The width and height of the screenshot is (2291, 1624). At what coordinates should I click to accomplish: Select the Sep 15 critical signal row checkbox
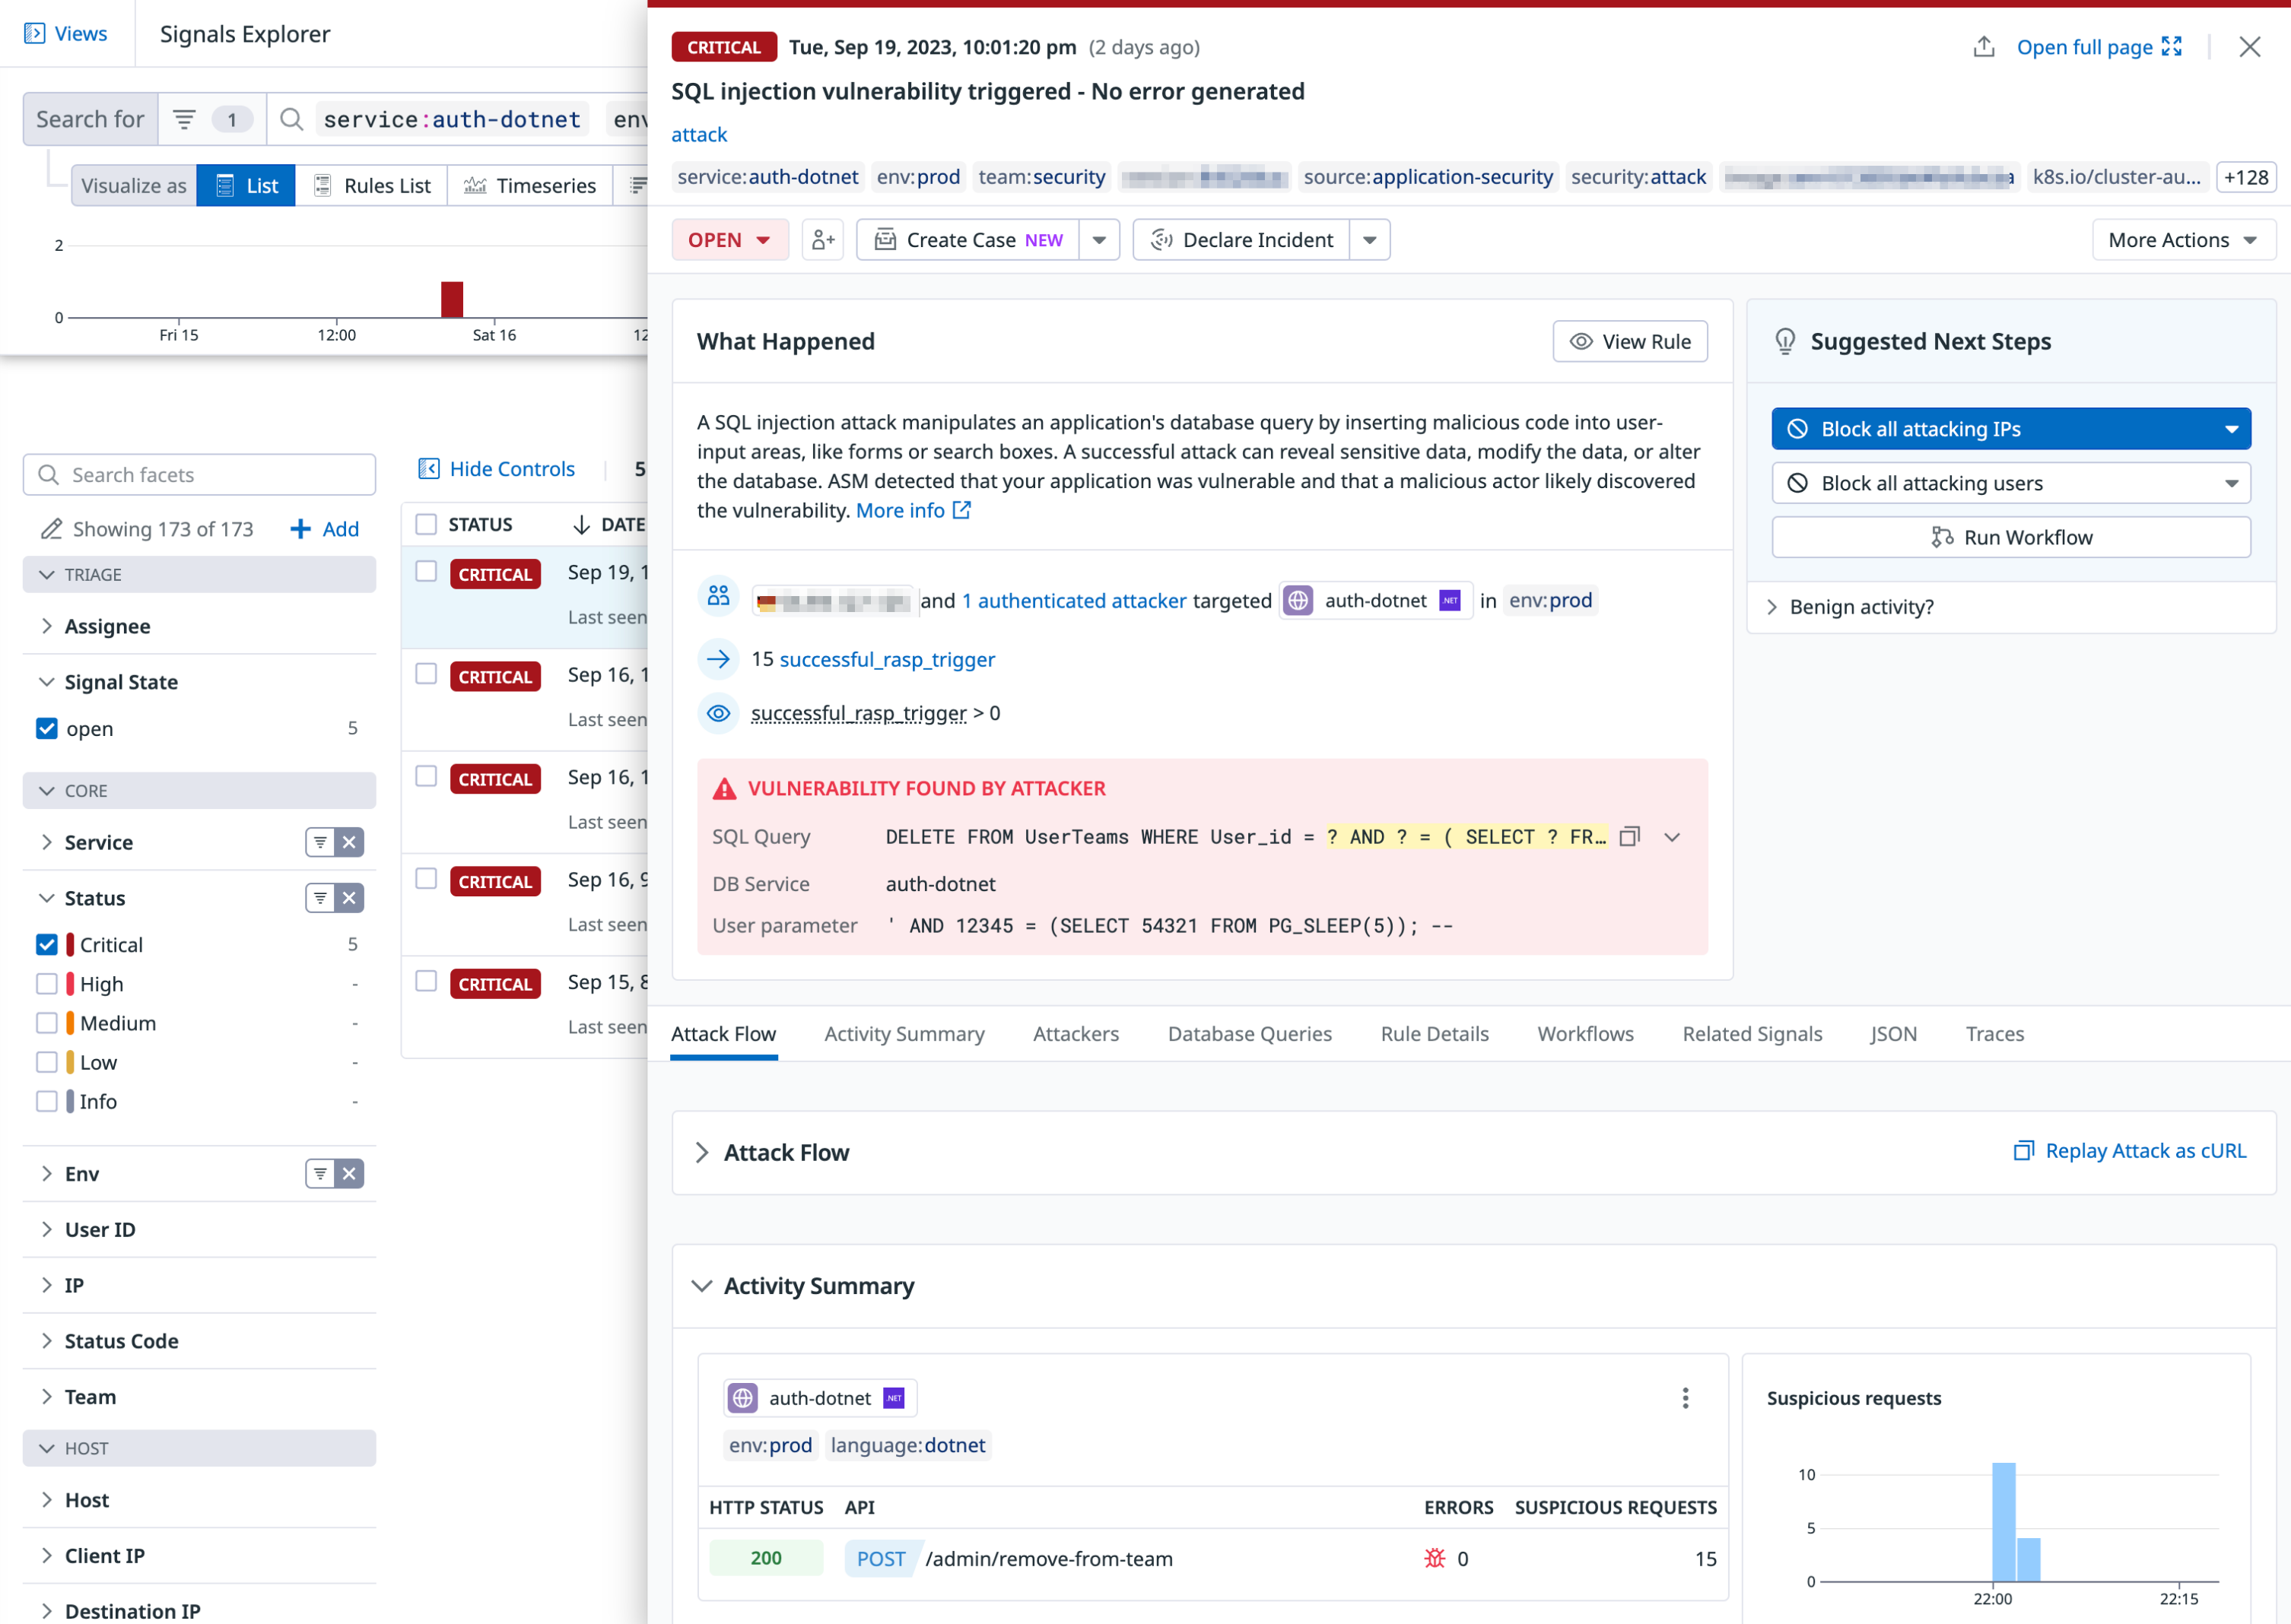[x=426, y=981]
